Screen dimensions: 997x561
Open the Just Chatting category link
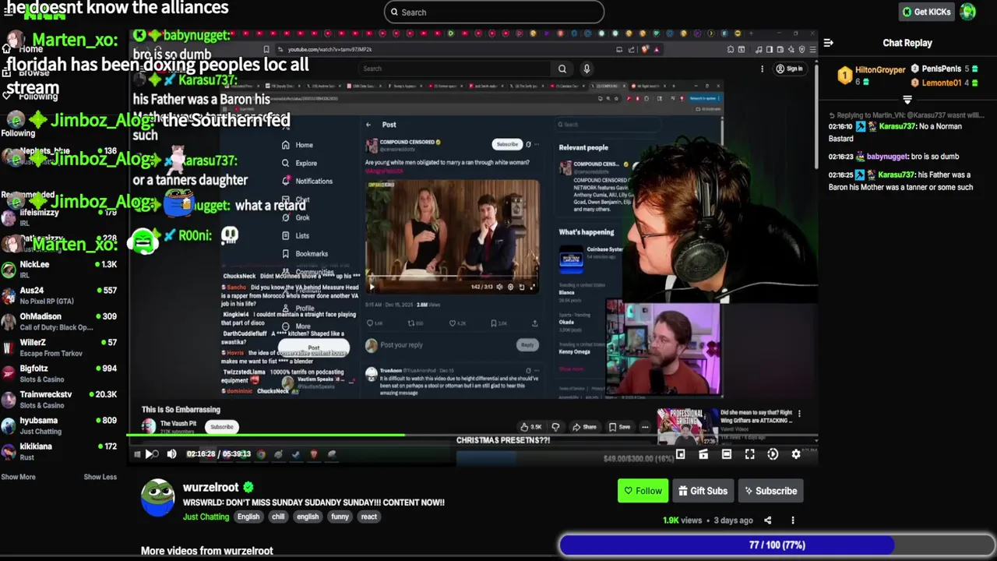(206, 517)
